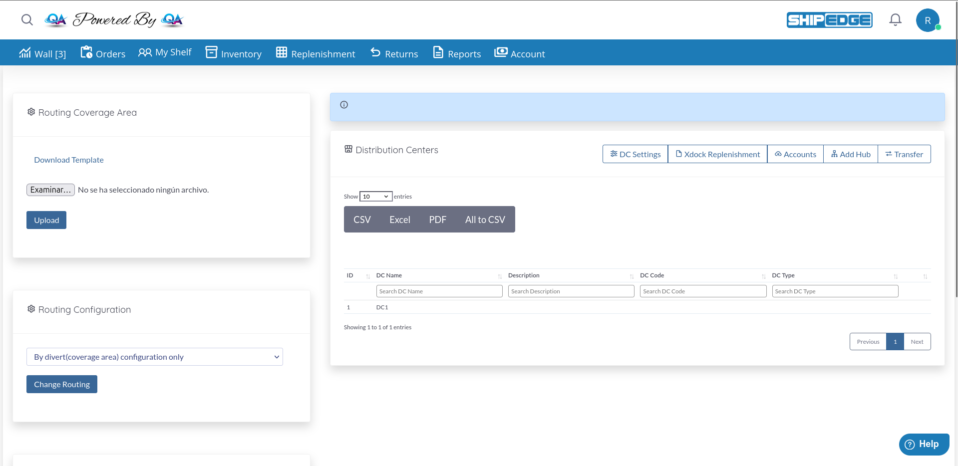
Task: Open the Show entries dropdown
Action: (376, 197)
